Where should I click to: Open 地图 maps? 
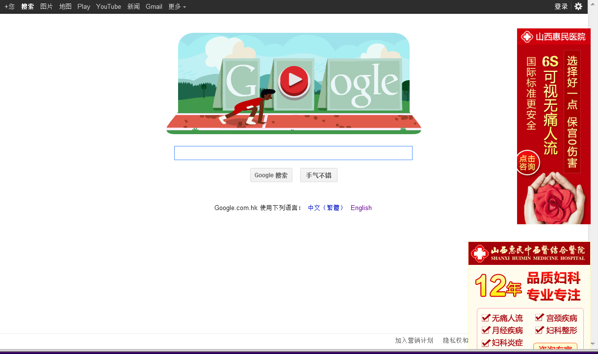(65, 6)
